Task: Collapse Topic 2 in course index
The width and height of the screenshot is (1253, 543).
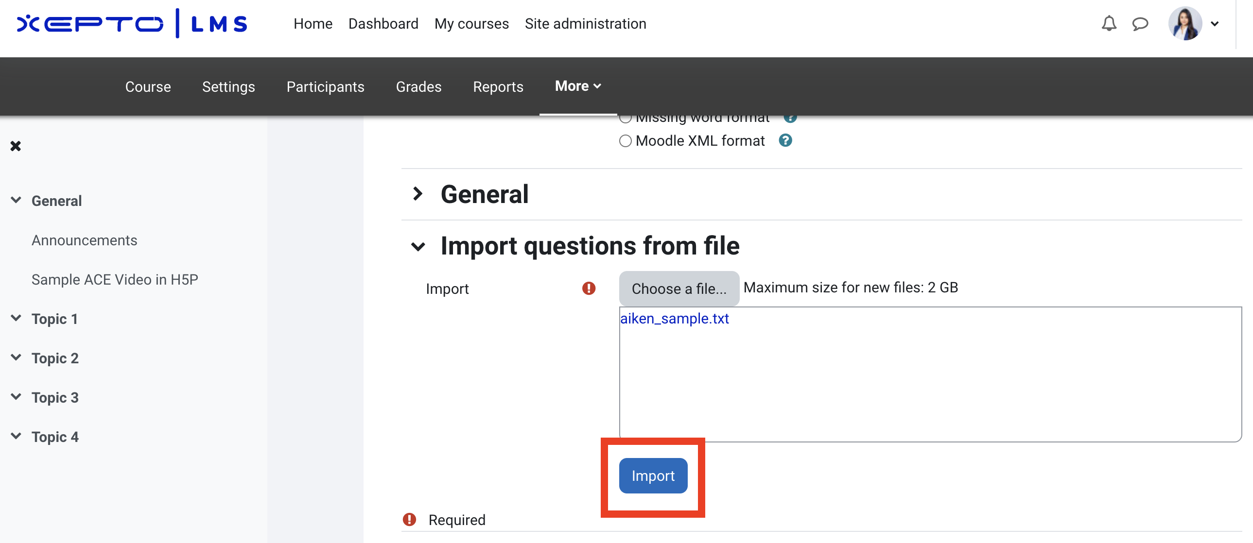Action: point(16,358)
